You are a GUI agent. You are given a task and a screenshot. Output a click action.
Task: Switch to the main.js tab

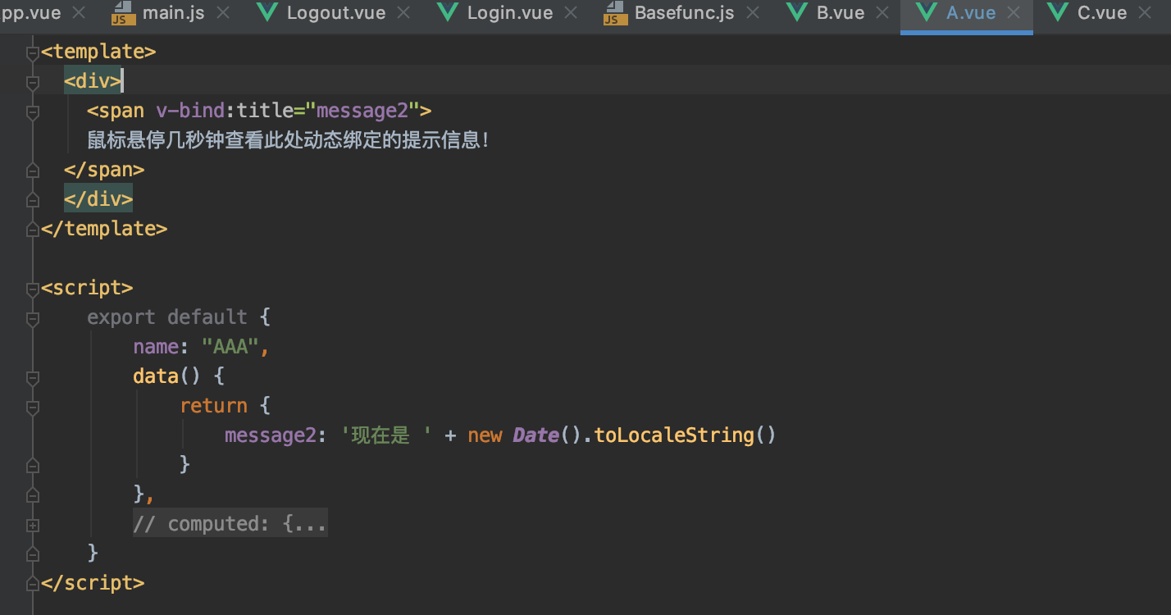173,13
